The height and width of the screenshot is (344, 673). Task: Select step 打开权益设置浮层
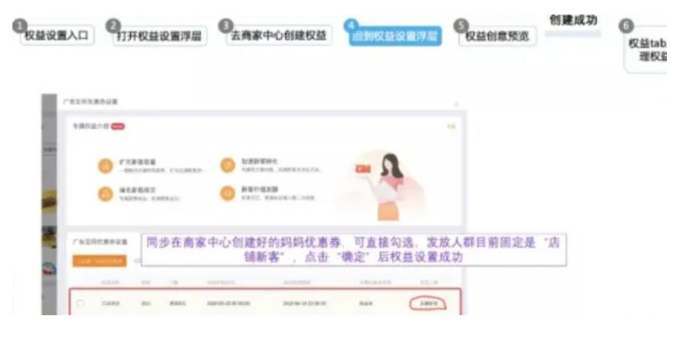pyautogui.click(x=159, y=36)
